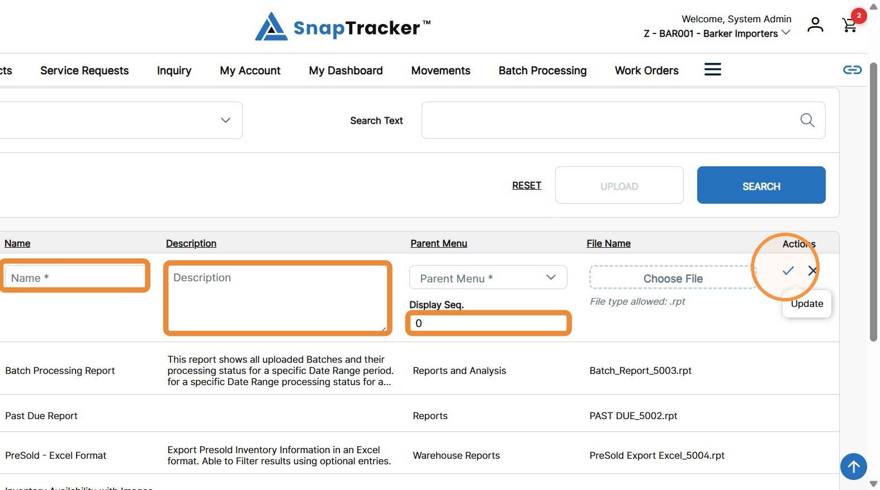Open the shopping cart icon
This screenshot has height=490, width=880.
point(850,25)
